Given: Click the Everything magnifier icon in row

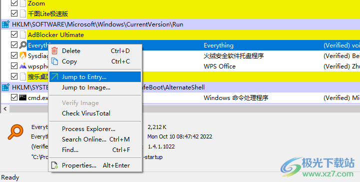Looking at the screenshot, I should tap(23, 45).
